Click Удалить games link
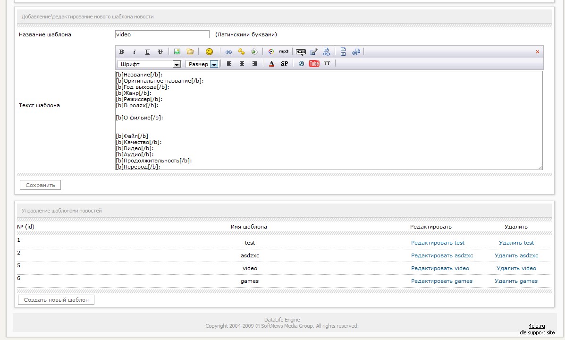 click(x=516, y=281)
